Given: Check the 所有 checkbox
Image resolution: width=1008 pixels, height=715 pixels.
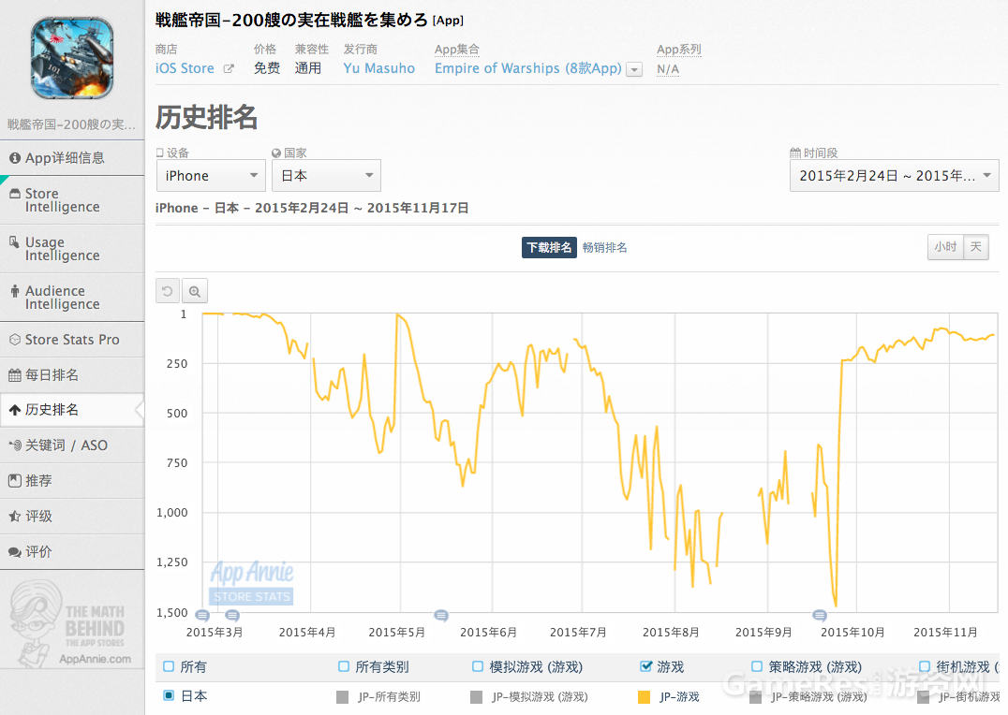Looking at the screenshot, I should pyautogui.click(x=169, y=666).
